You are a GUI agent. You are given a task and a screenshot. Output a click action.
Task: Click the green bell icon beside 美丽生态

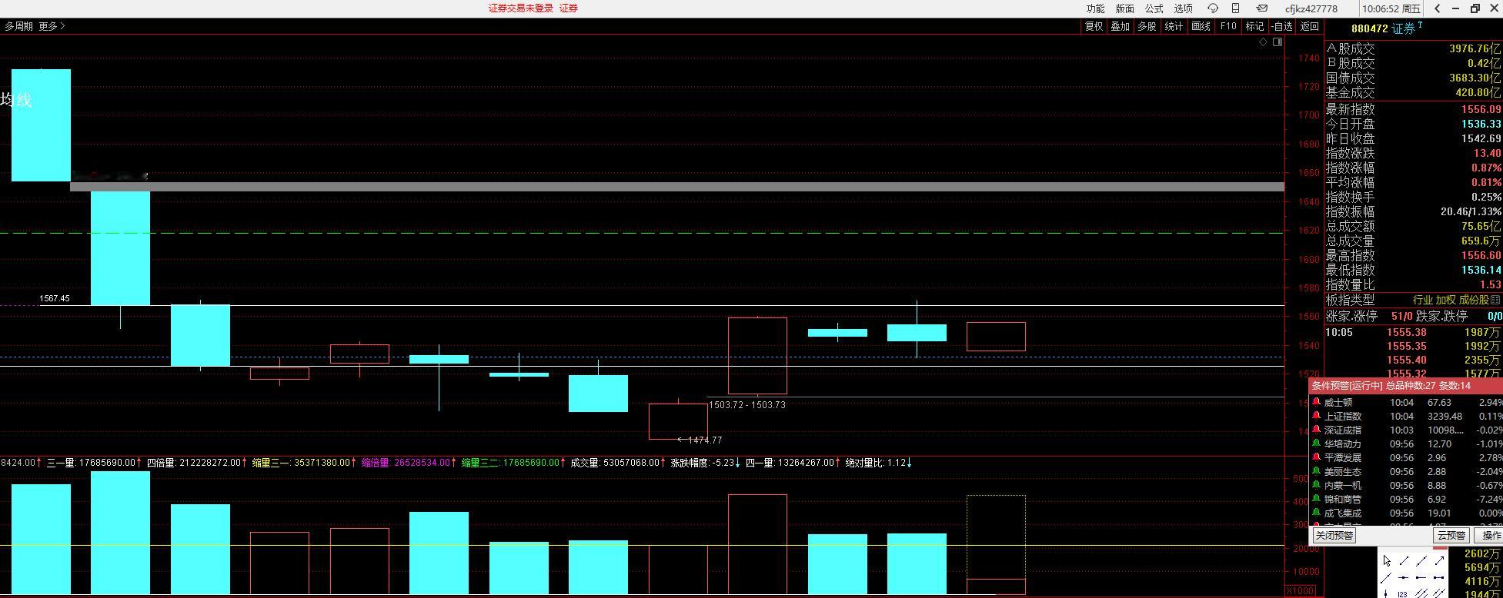pyautogui.click(x=1317, y=471)
